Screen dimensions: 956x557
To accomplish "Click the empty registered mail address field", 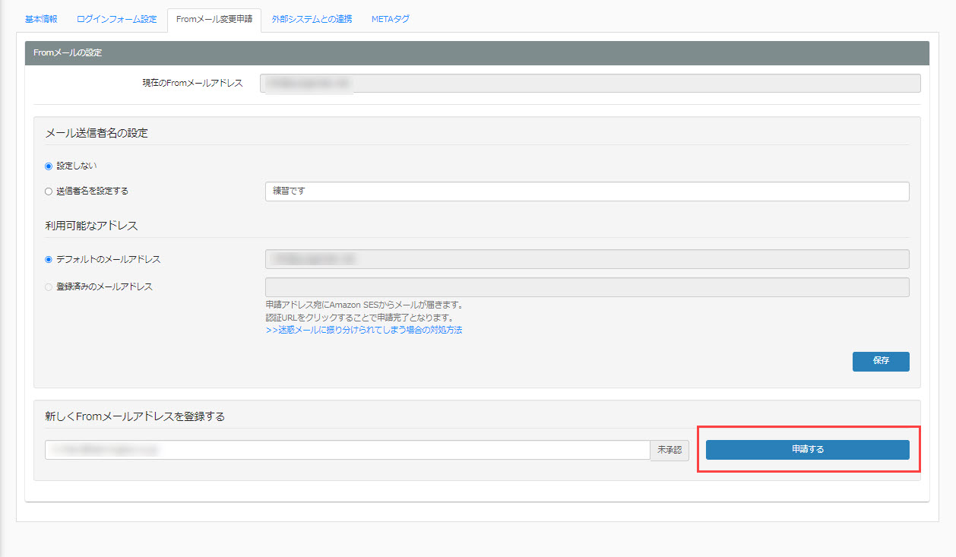I will 587,287.
